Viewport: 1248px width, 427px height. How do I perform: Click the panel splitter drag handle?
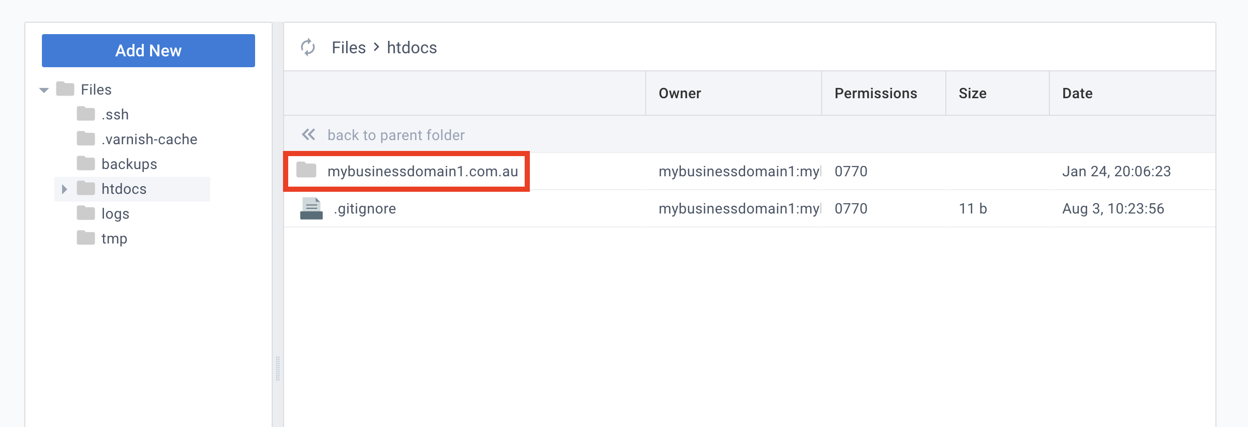click(x=278, y=368)
